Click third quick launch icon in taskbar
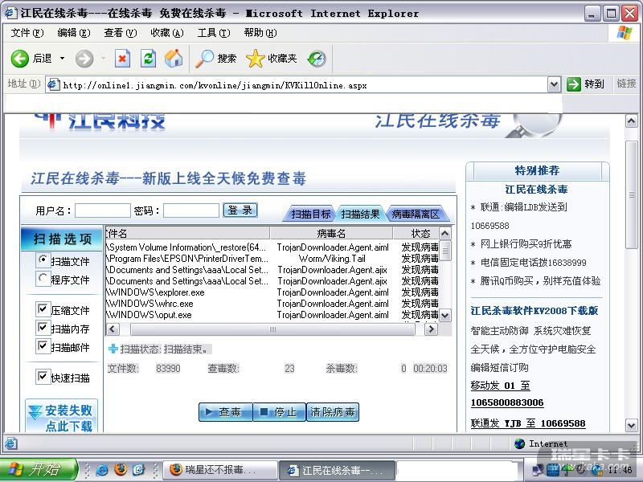Image resolution: width=643 pixels, height=482 pixels. coord(139,469)
